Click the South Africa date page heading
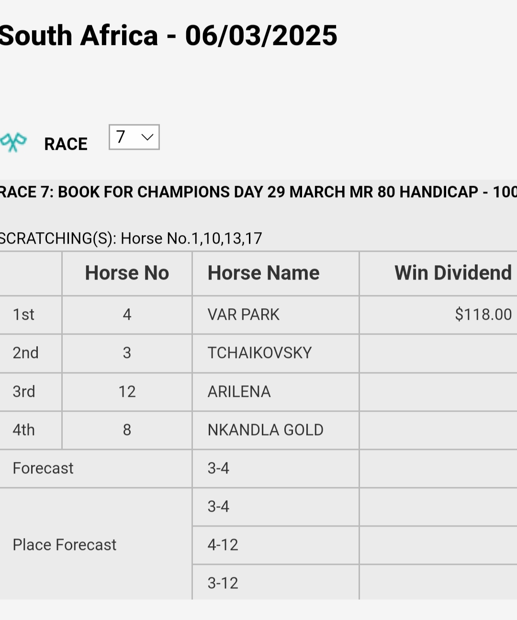517x620 pixels. (169, 35)
